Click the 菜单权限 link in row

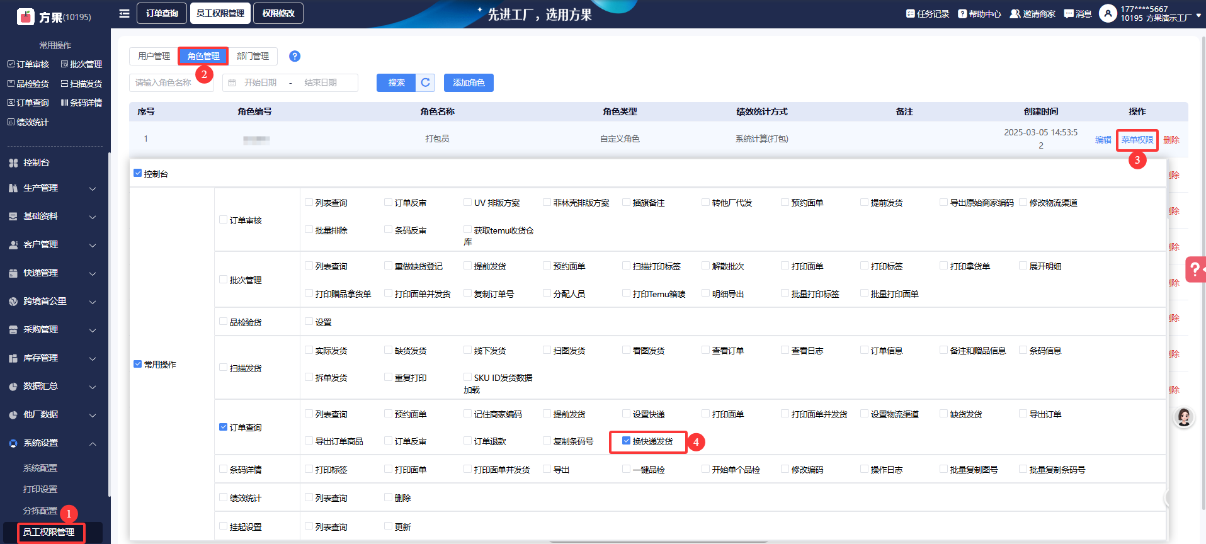tap(1137, 140)
